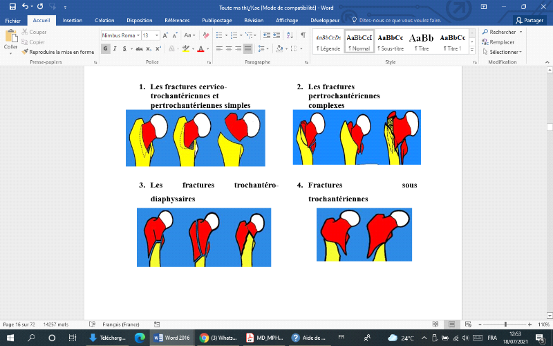Click the Partager button

click(529, 21)
